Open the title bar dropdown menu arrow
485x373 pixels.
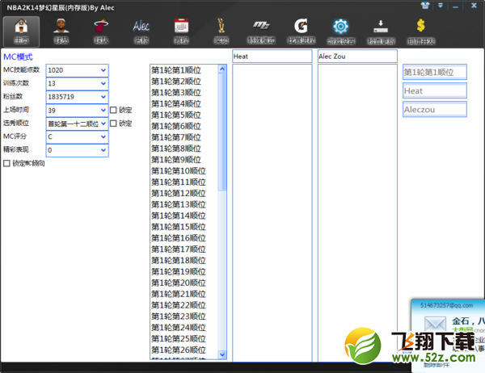[x=441, y=6]
